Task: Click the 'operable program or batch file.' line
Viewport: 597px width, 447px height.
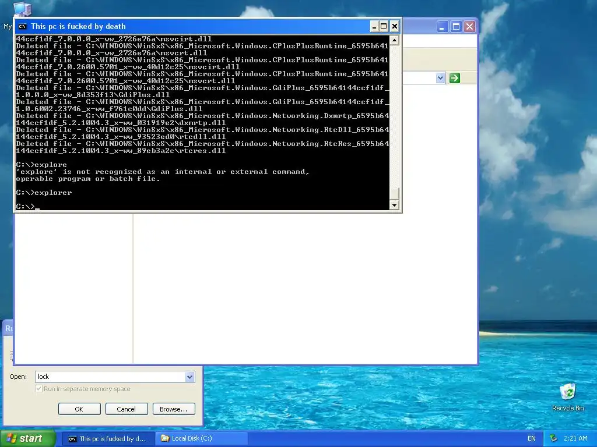Action: pyautogui.click(x=88, y=179)
